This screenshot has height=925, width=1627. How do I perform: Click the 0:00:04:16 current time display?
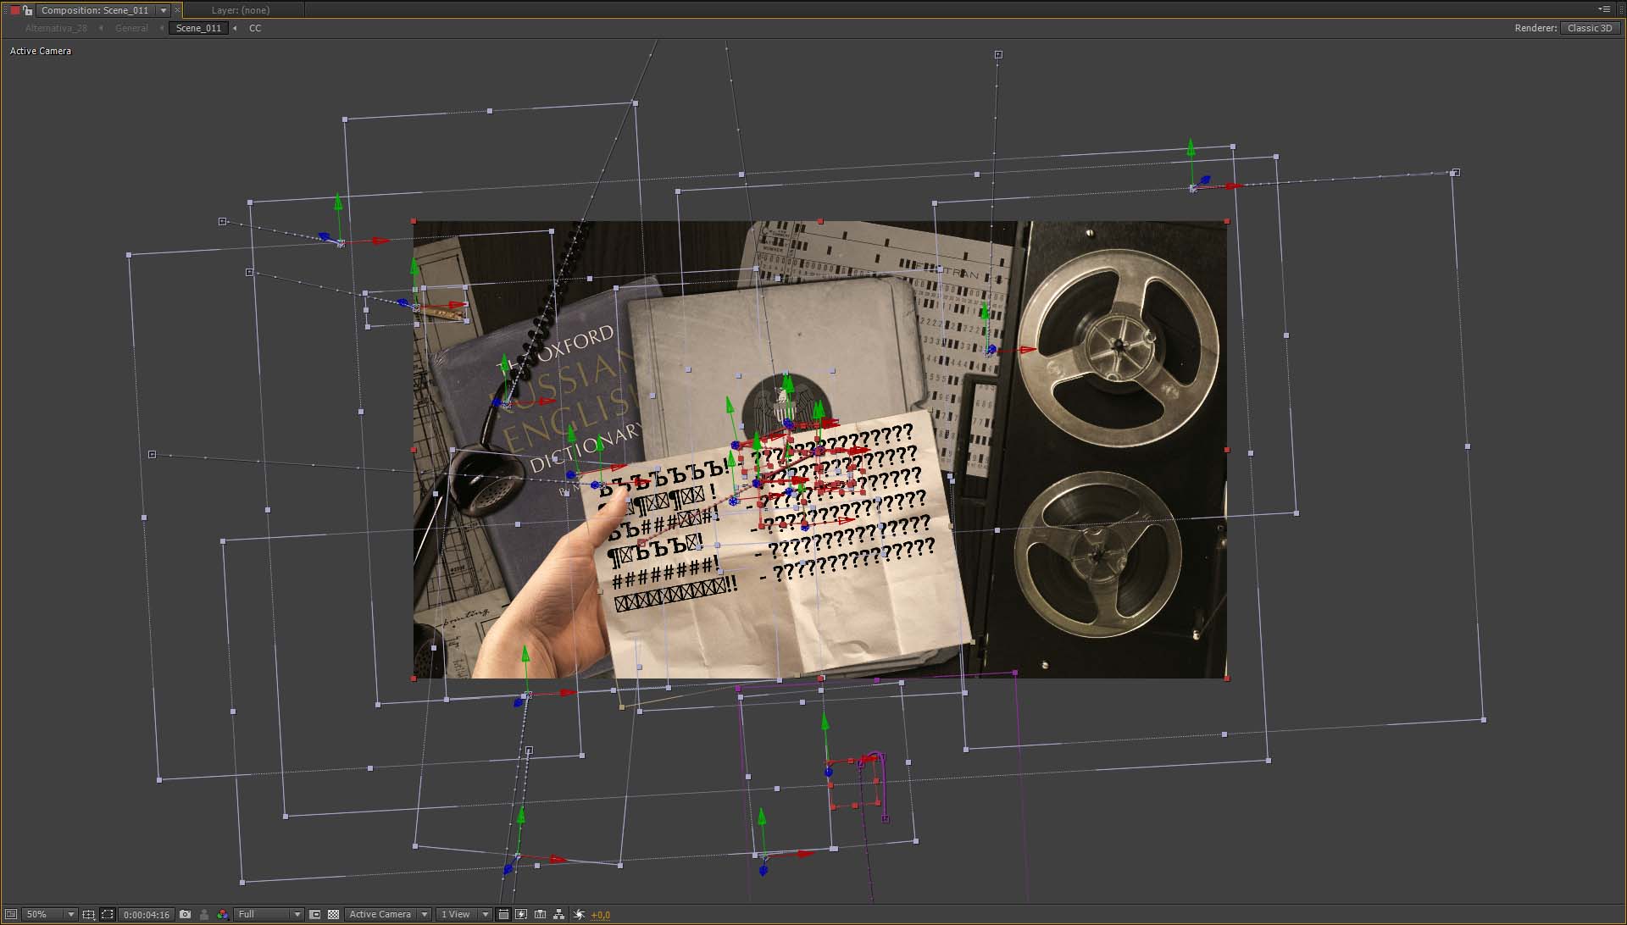point(147,914)
